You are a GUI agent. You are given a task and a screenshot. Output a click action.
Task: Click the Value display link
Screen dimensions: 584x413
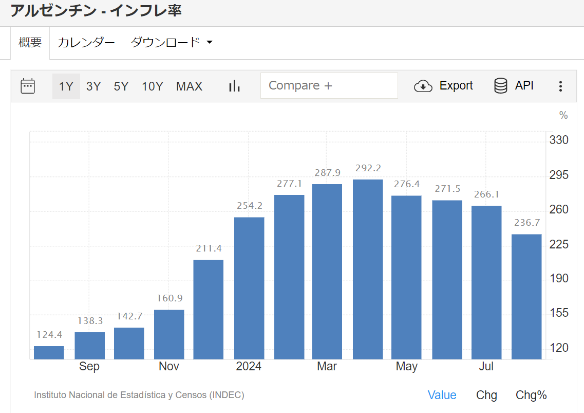(442, 395)
